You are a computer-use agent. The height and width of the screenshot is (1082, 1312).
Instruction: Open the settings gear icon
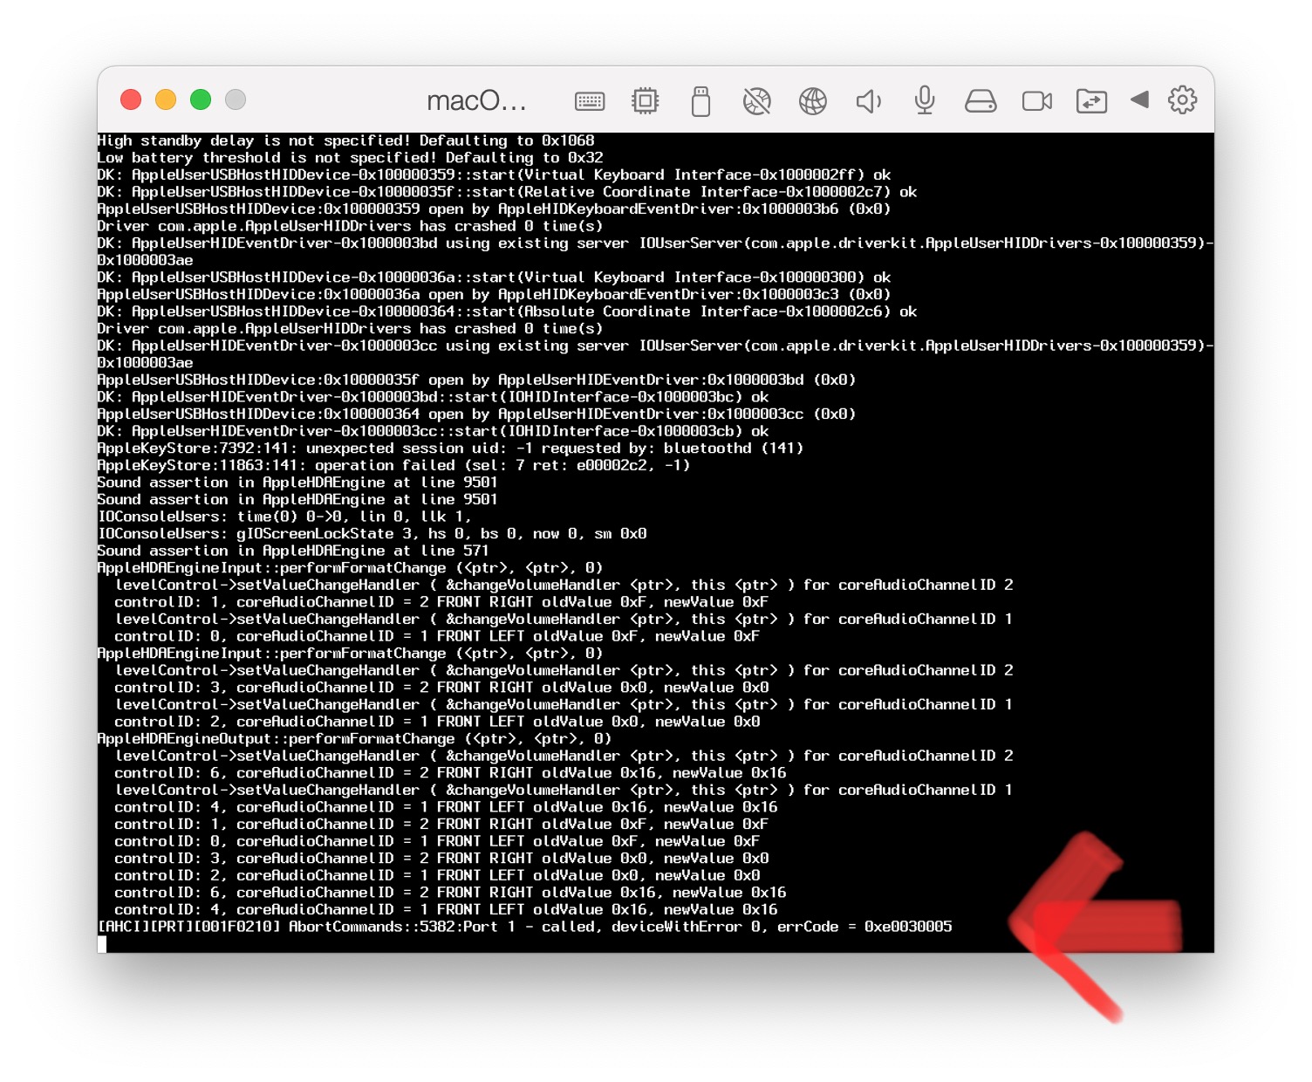(x=1183, y=99)
